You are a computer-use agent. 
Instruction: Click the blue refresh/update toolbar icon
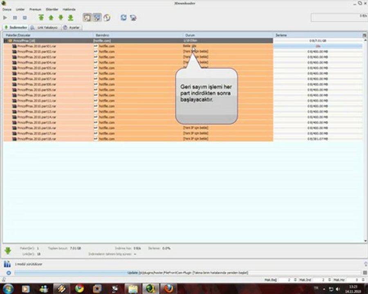(x=123, y=18)
